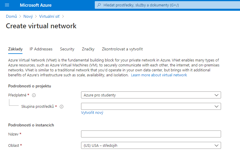
Task: Open the Značky tab
Action: 88,49
